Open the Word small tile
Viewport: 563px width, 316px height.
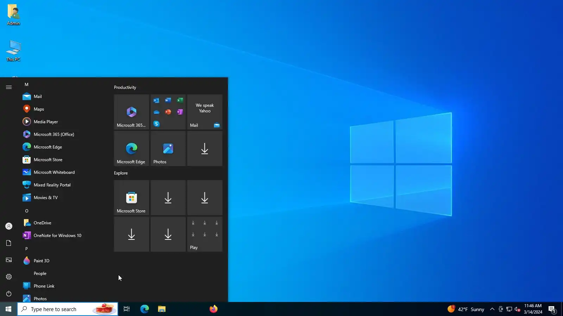pyautogui.click(x=168, y=100)
